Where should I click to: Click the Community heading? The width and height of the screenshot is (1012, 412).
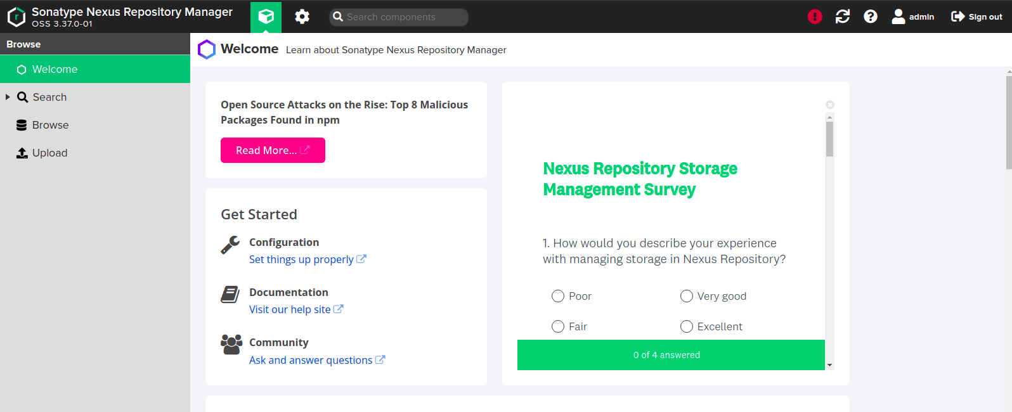[279, 342]
